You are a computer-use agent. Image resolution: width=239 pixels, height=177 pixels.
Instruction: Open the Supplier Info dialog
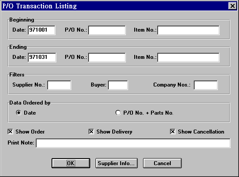coord(117,163)
